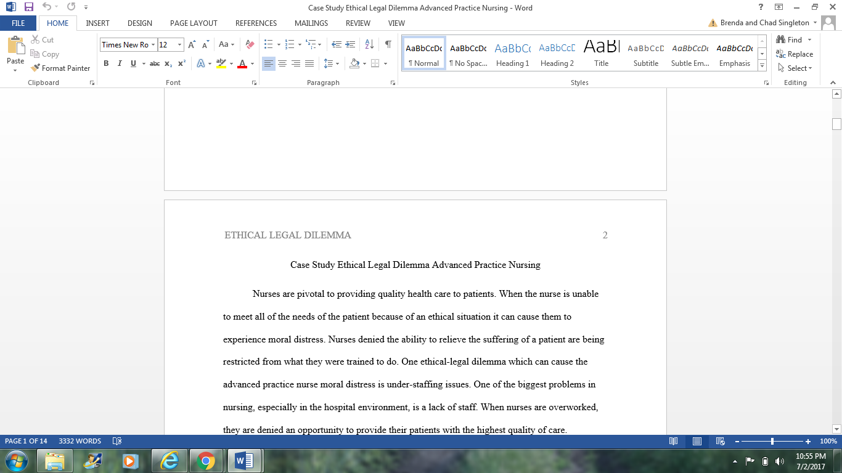Click the Clear All Formatting eraser icon
This screenshot has height=473, width=842.
tap(250, 44)
